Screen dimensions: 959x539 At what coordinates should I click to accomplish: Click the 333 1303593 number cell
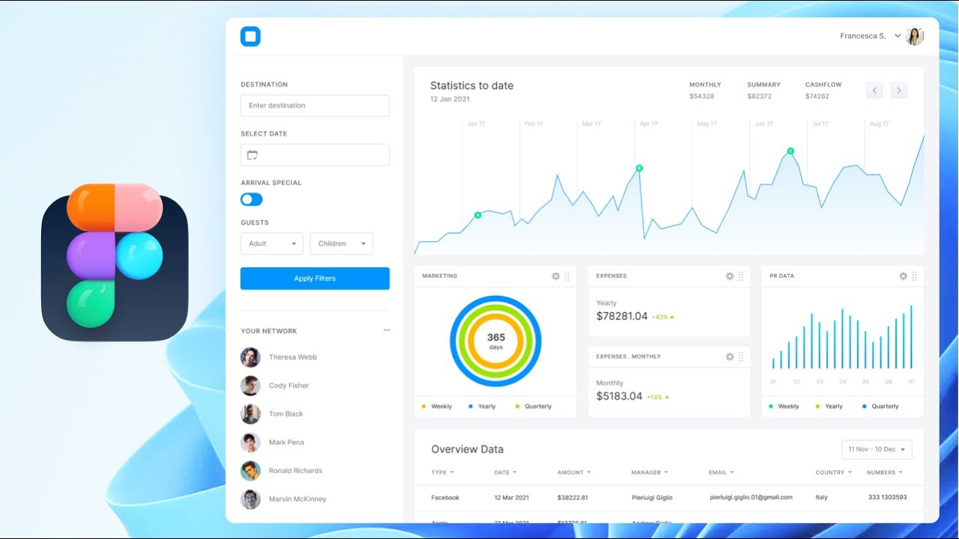click(x=888, y=497)
